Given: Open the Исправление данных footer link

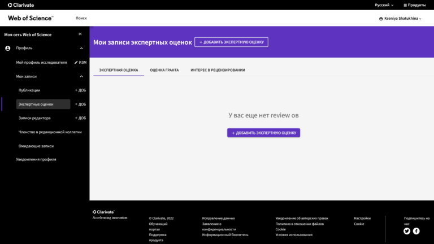Looking at the screenshot, I should pyautogui.click(x=218, y=218).
